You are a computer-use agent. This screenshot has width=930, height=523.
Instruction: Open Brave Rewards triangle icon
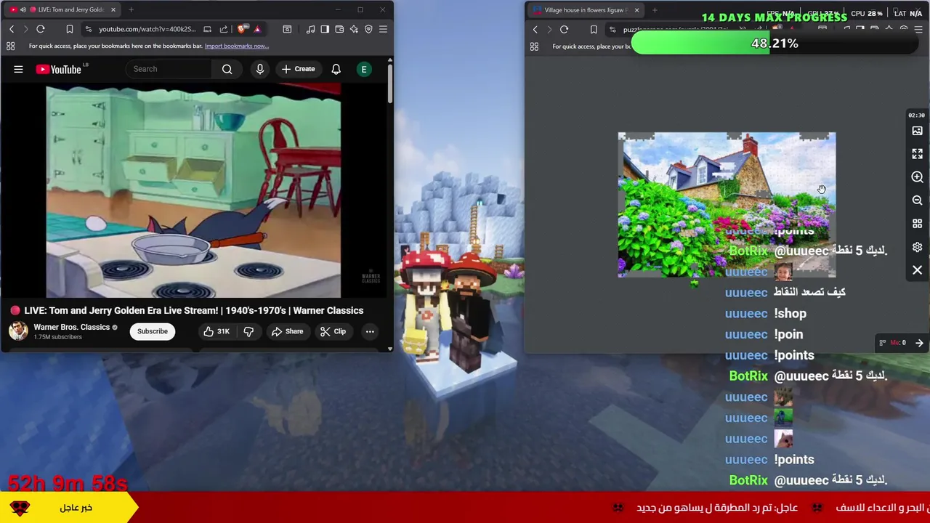[257, 29]
